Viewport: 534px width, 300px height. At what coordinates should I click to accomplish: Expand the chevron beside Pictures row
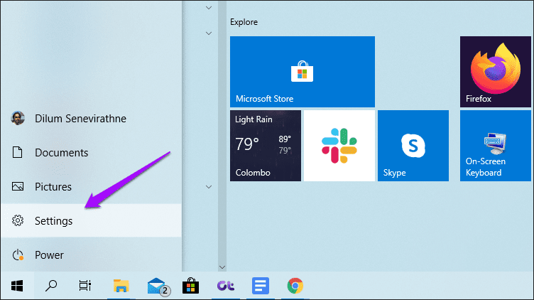209,187
